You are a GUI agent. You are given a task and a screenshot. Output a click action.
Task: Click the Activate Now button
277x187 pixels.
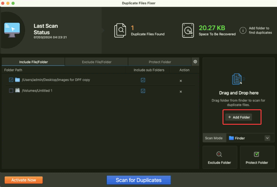tap(24, 180)
